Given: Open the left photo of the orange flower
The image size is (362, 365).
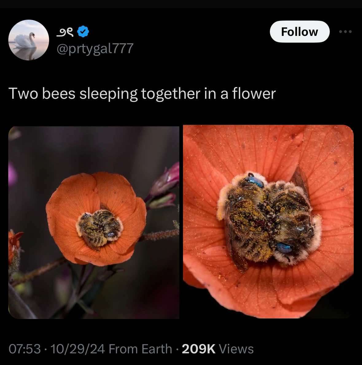Looking at the screenshot, I should coord(94,222).
